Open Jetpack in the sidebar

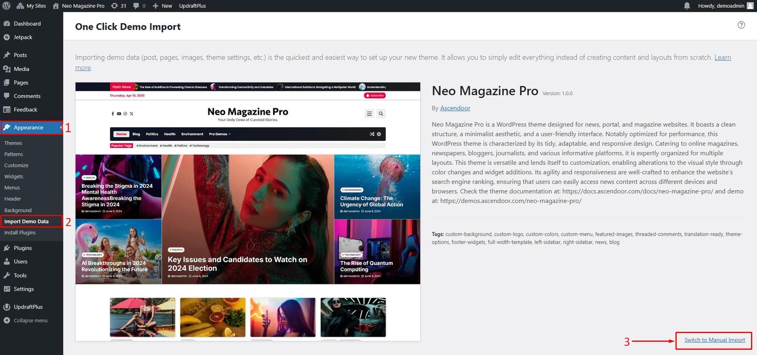tap(23, 37)
